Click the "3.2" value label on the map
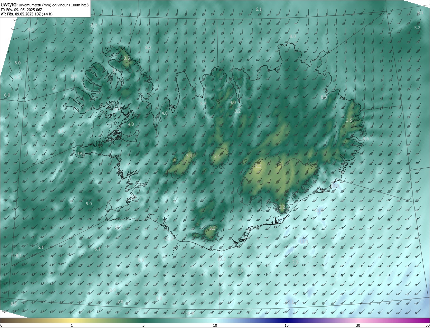 (x=282, y=207)
